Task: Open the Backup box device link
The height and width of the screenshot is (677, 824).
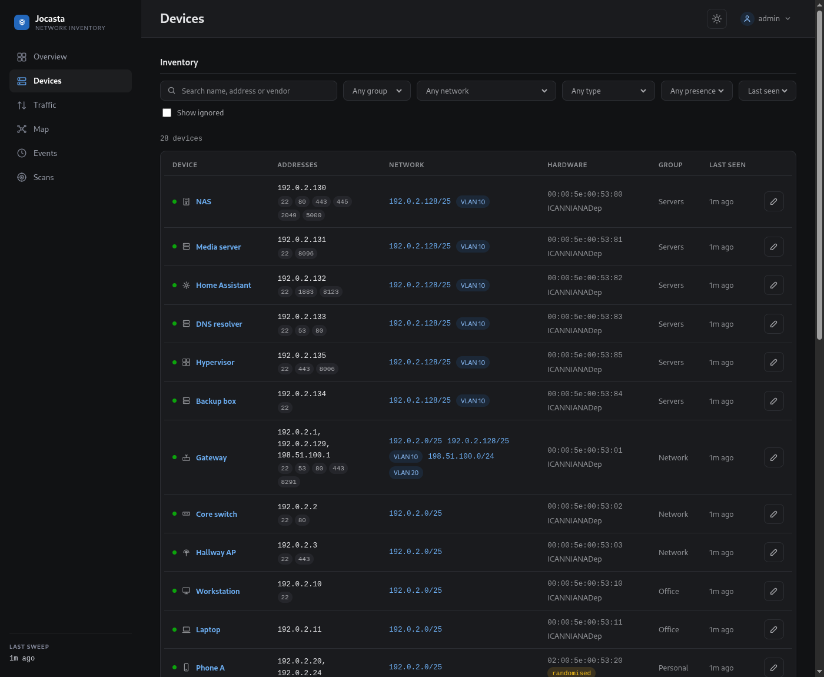Action: (x=216, y=401)
